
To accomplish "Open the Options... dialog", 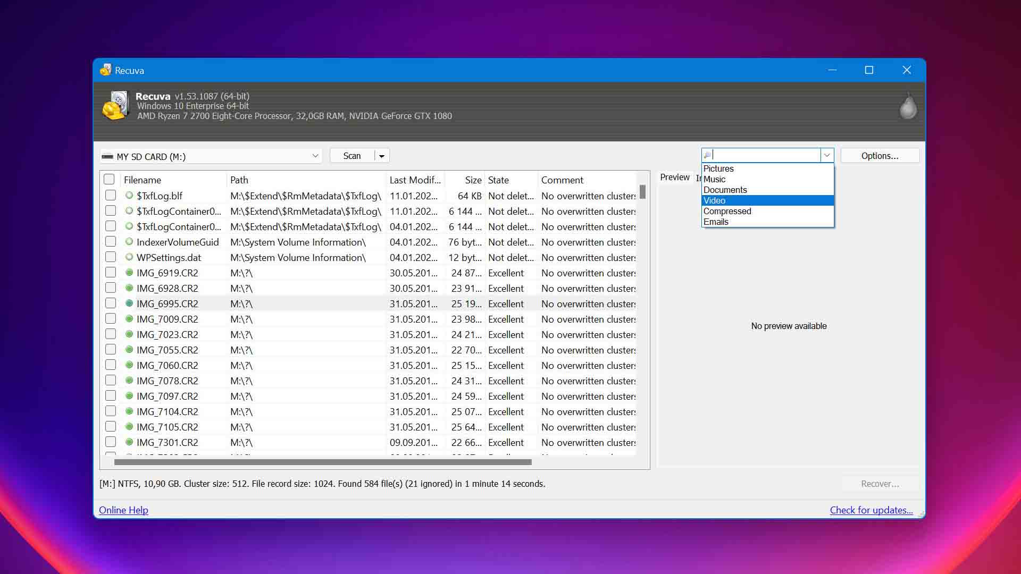I will click(880, 156).
